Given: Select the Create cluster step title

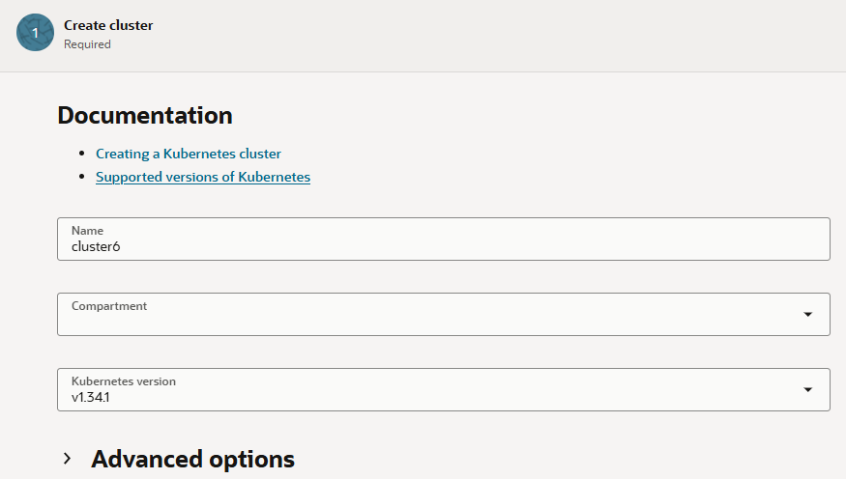Looking at the screenshot, I should pyautogui.click(x=108, y=25).
